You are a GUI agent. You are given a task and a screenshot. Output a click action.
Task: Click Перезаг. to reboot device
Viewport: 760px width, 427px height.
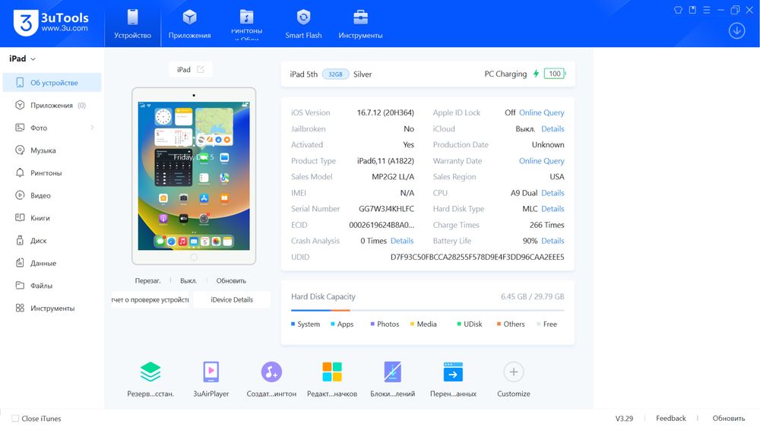[147, 280]
